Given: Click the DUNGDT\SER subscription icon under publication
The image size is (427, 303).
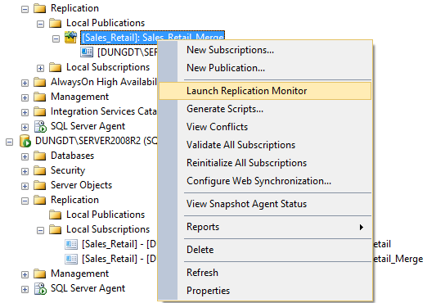Looking at the screenshot, I should (x=87, y=52).
